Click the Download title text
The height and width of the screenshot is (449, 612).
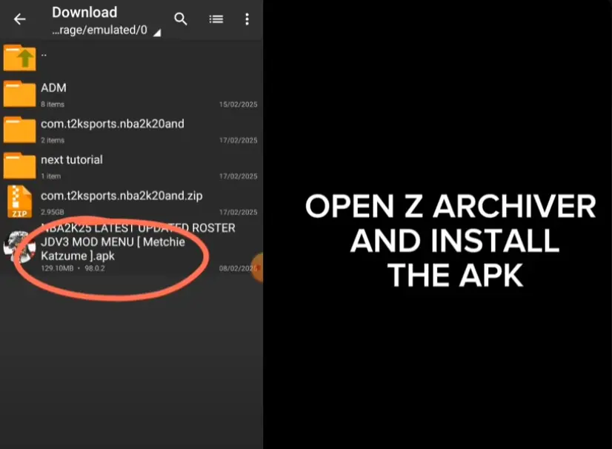click(84, 13)
